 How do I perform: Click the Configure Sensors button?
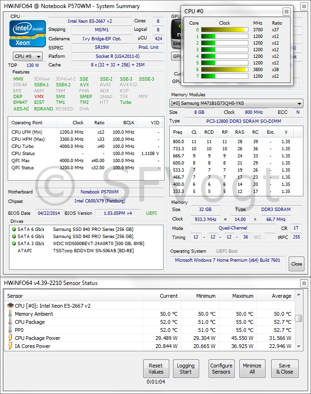tap(221, 368)
